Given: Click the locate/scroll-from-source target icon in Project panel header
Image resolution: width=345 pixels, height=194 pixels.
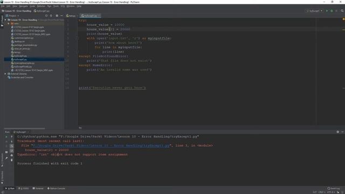Looking at the screenshot, I should (46, 16).
